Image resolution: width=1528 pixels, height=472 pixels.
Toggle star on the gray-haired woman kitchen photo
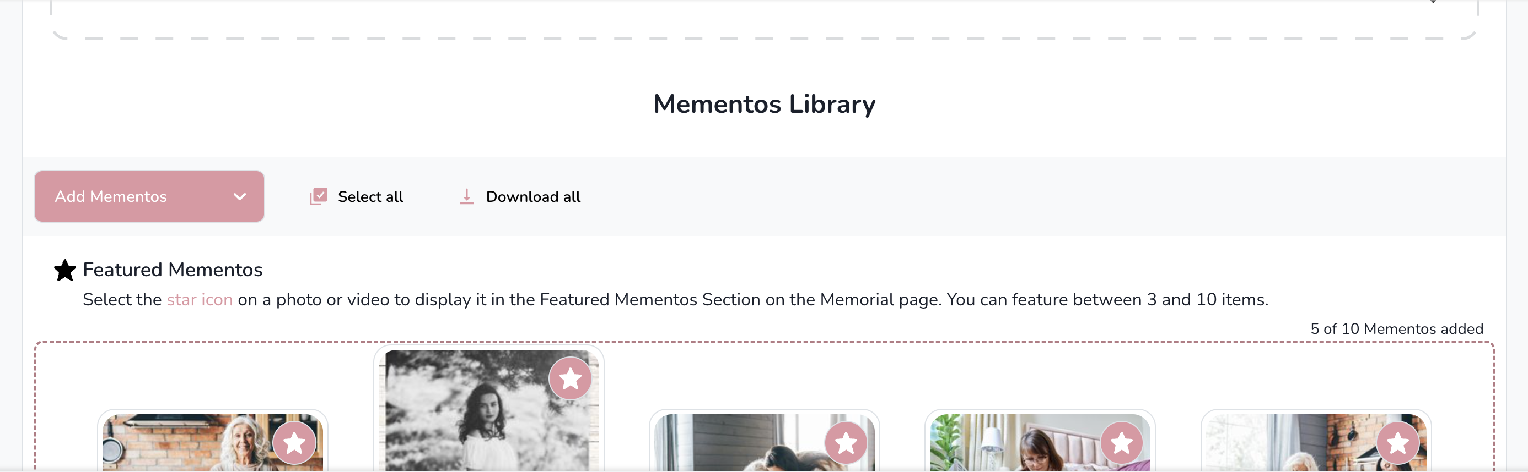tap(294, 443)
